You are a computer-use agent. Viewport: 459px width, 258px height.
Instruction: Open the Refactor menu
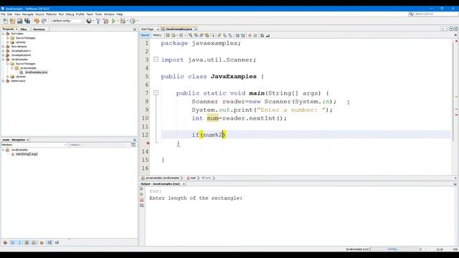pyautogui.click(x=51, y=14)
